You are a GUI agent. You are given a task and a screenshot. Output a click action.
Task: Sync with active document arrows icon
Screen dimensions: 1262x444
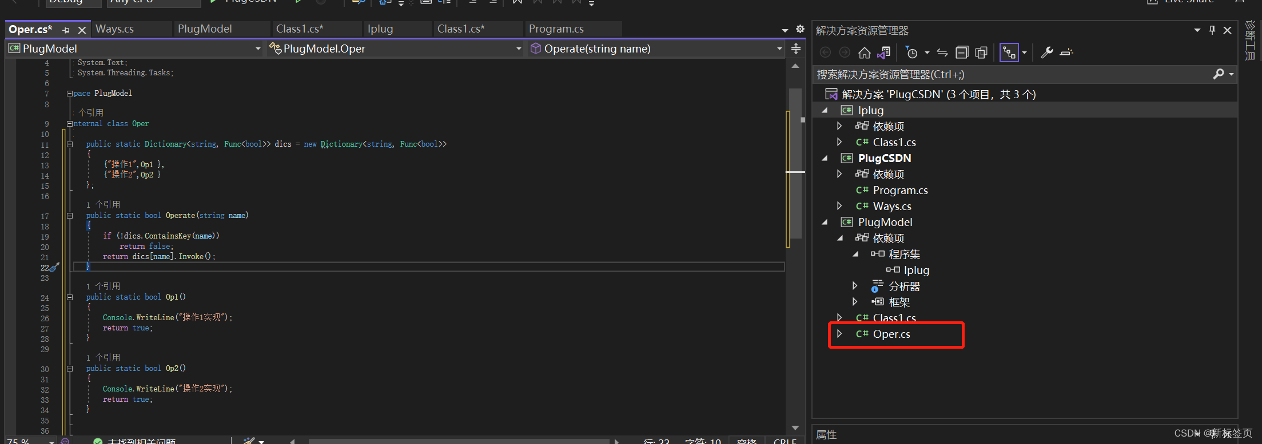(942, 53)
